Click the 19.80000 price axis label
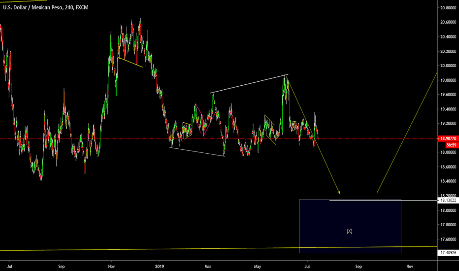This screenshot has width=459, height=271. click(448, 80)
